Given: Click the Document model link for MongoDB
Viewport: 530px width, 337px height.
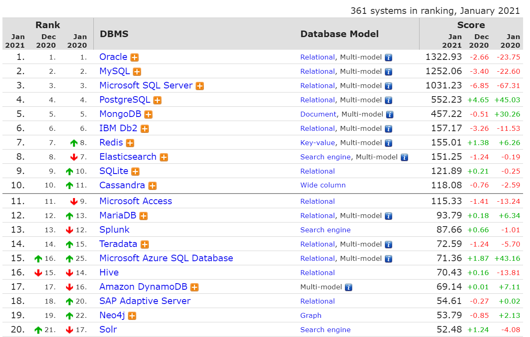Looking at the screenshot, I should point(318,114).
